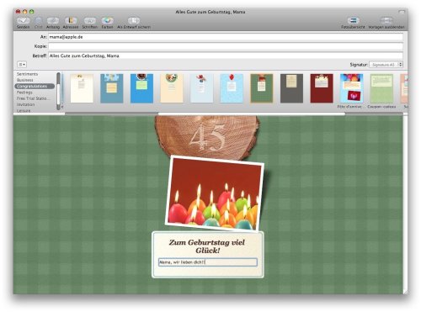Choose the dark red template thumbnail

pos(322,88)
